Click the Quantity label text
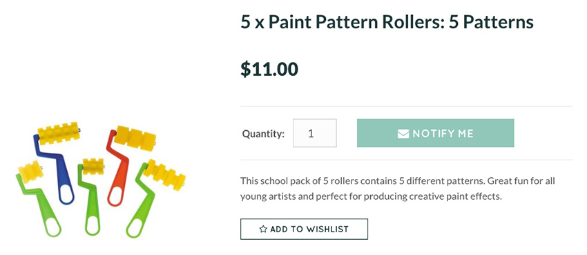Image resolution: width=587 pixels, height=255 pixels. (x=263, y=134)
